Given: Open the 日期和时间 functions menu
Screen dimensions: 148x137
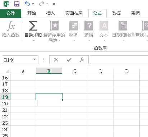Looking at the screenshot, I should pyautogui.click(x=123, y=31).
